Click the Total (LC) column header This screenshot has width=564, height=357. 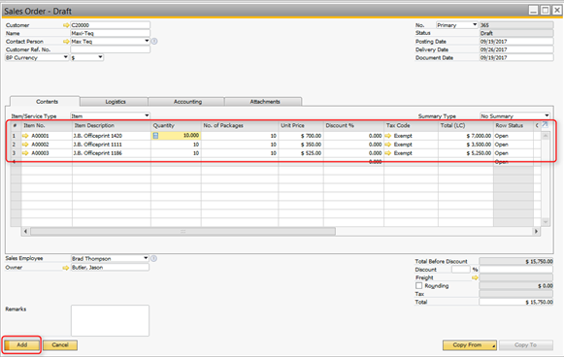tap(465, 125)
